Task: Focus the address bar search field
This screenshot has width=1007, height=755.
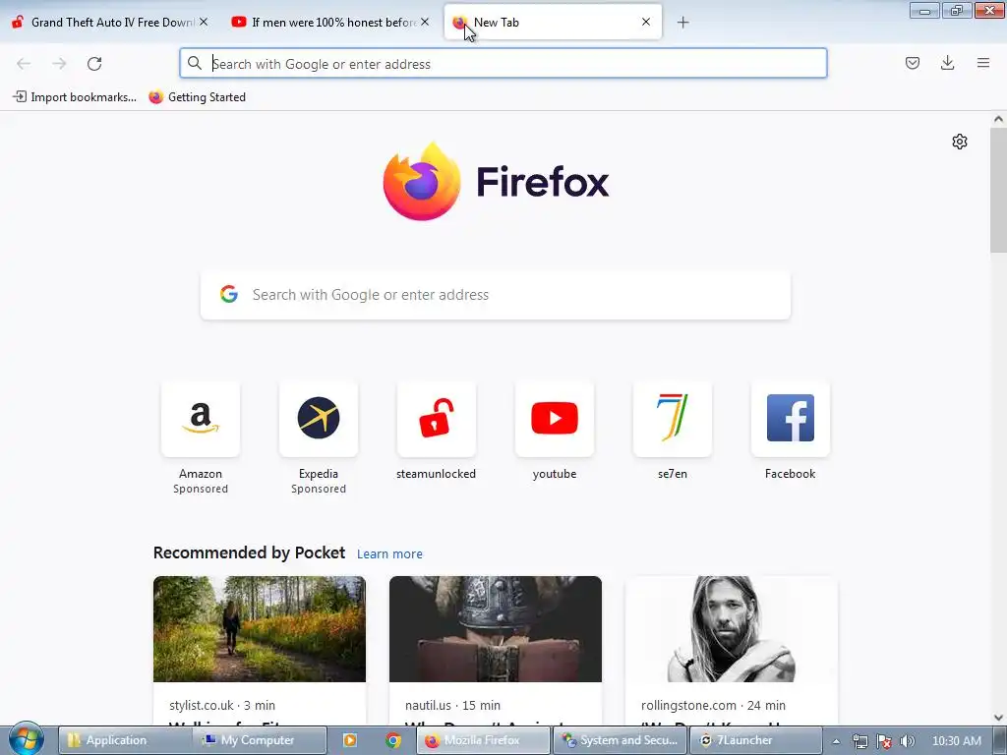Action: pyautogui.click(x=503, y=64)
